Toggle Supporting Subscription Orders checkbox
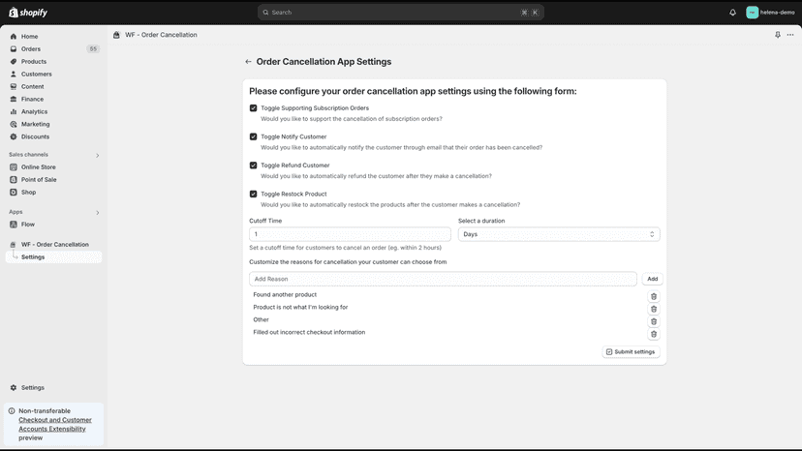Image resolution: width=802 pixels, height=451 pixels. tap(253, 107)
